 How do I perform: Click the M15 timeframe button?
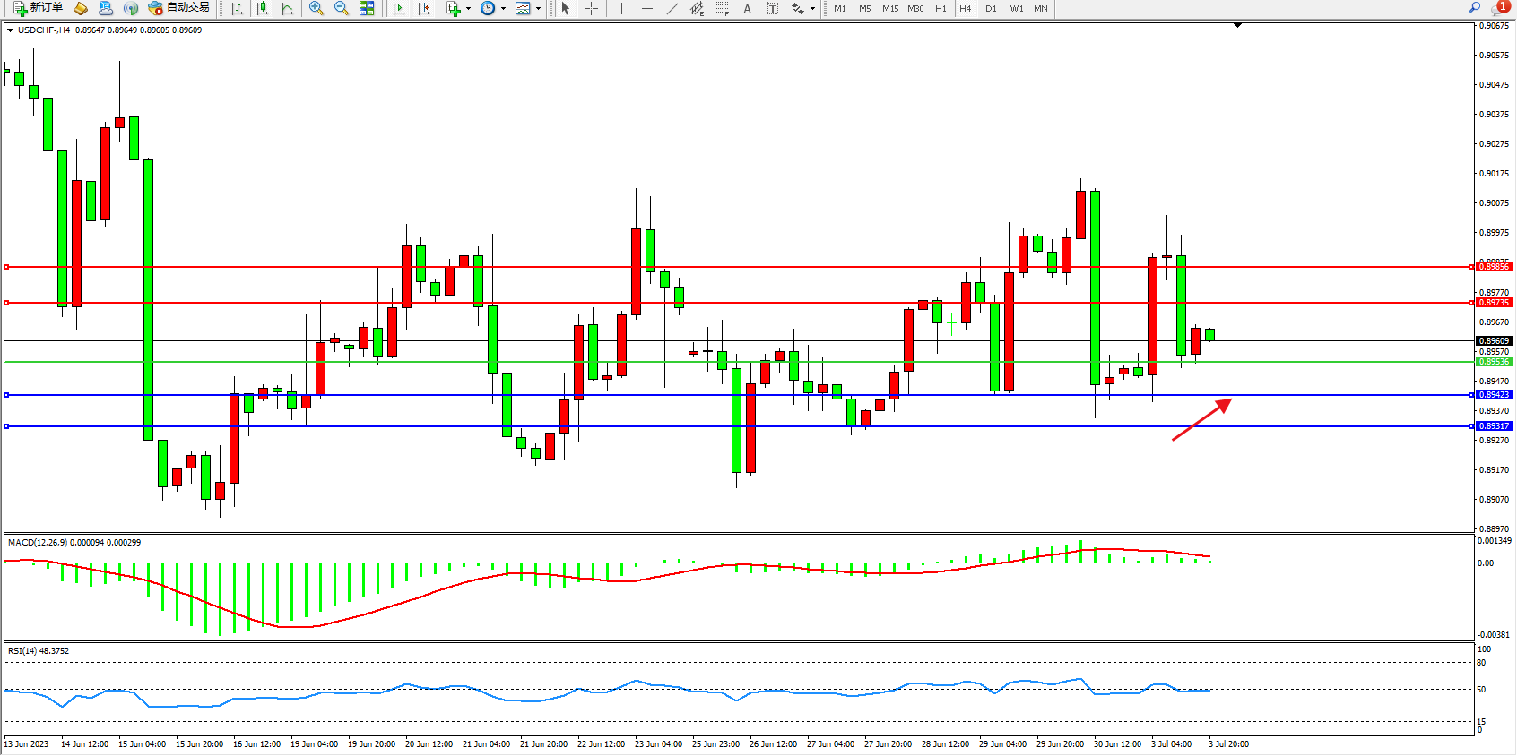889,8
